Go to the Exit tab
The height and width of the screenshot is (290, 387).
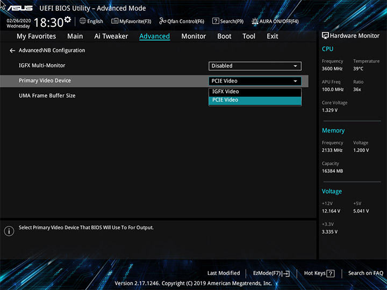coord(272,37)
